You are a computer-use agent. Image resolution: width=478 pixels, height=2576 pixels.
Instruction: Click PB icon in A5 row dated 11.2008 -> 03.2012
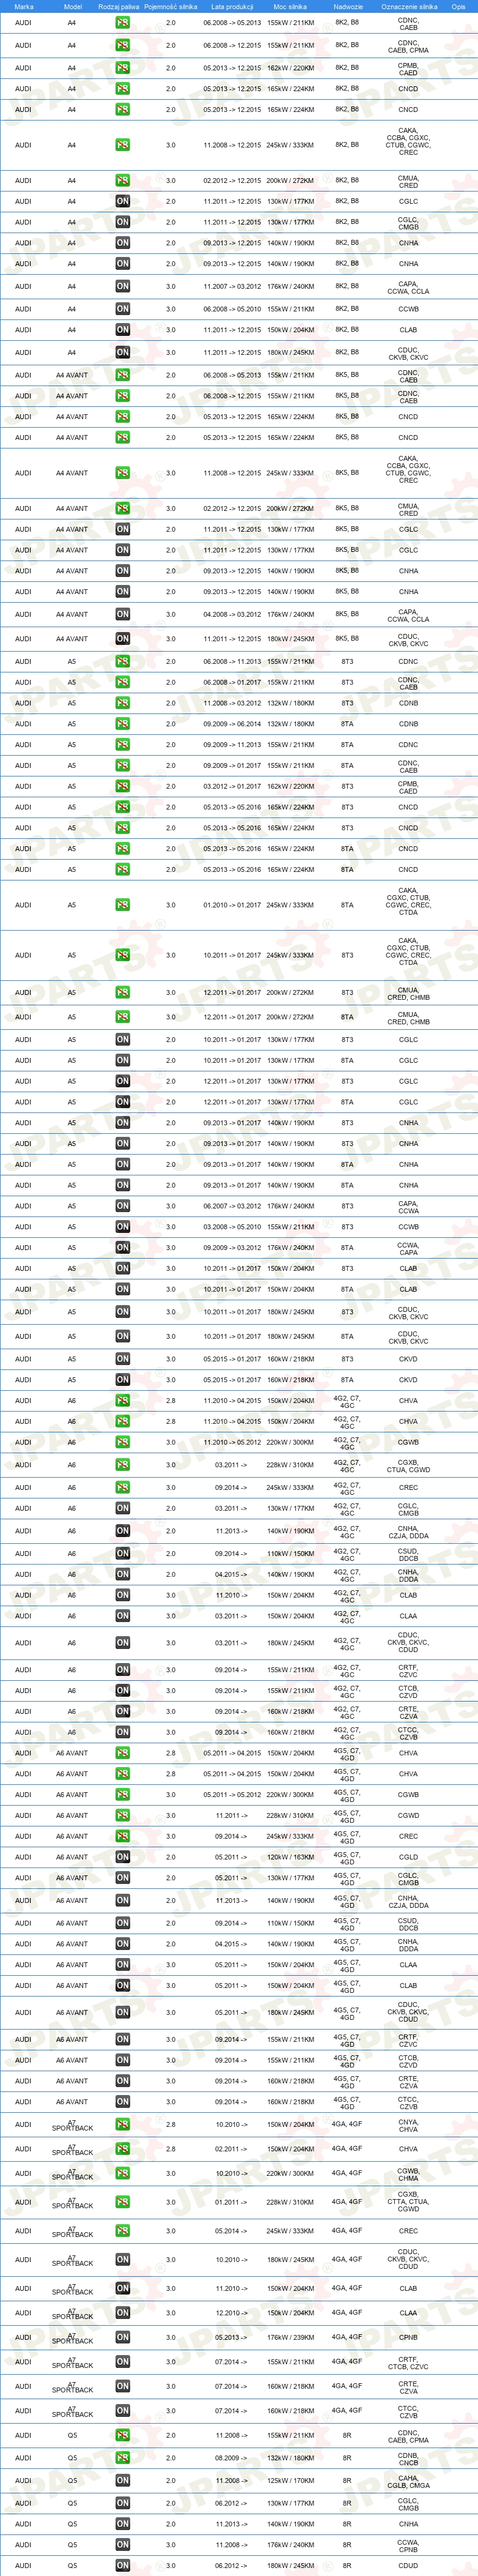pyautogui.click(x=122, y=703)
